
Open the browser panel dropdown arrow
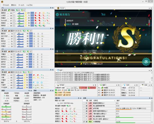click(x=149, y=8)
